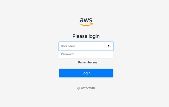Show saved credentials via the key dropdown
Screen dimensions: 169x107
pos(110,46)
